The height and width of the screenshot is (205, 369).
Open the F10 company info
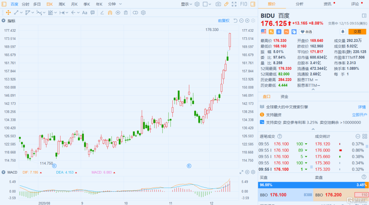[x=244, y=4]
